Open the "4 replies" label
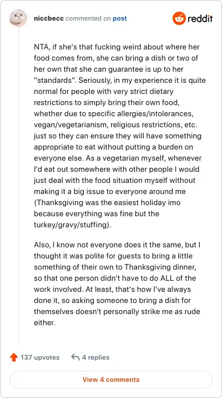 coord(95,357)
